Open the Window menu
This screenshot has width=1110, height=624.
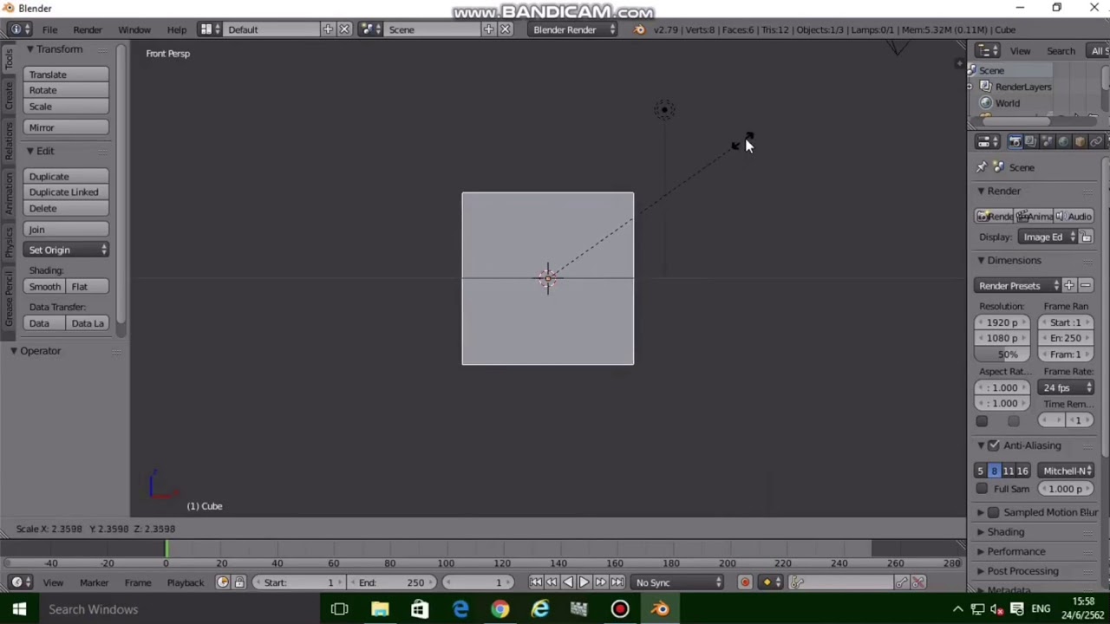click(134, 29)
